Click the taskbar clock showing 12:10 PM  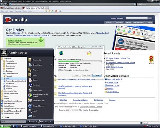point(155,126)
